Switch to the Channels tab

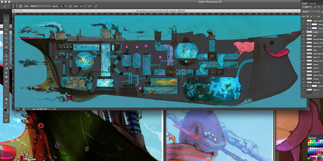click(x=313, y=4)
